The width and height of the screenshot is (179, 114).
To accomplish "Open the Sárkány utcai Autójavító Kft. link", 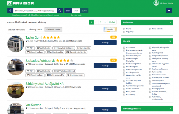I will [x=45, y=83].
